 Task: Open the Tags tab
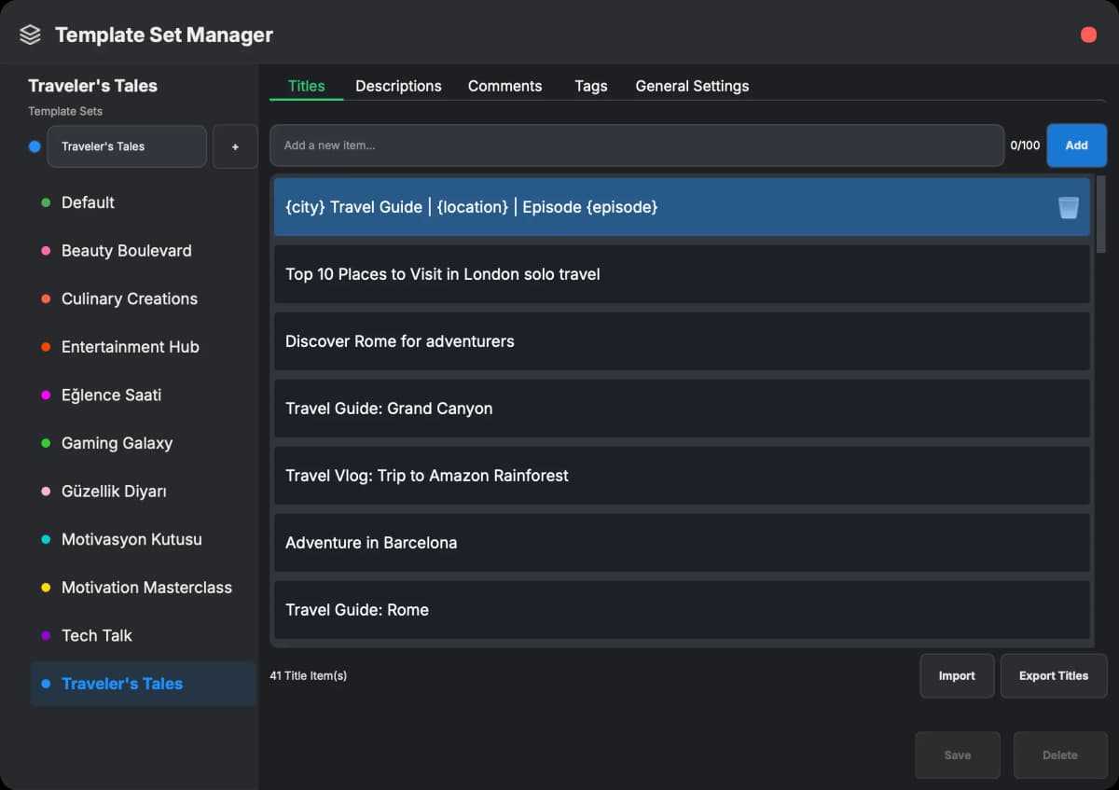(x=590, y=86)
